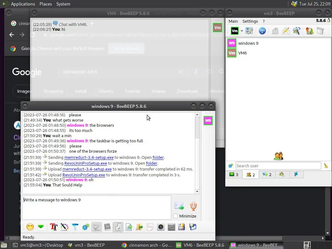The height and width of the screenshot is (249, 332).
Task: Enable the Minimize checkbox
Action: pos(175,216)
